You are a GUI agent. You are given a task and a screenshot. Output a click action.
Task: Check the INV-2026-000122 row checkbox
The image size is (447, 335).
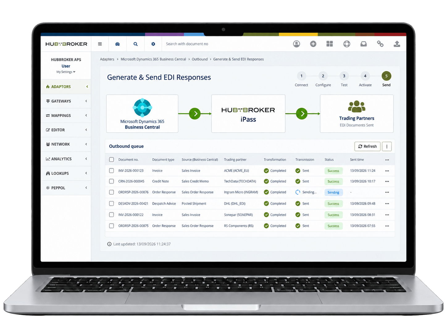point(111,215)
